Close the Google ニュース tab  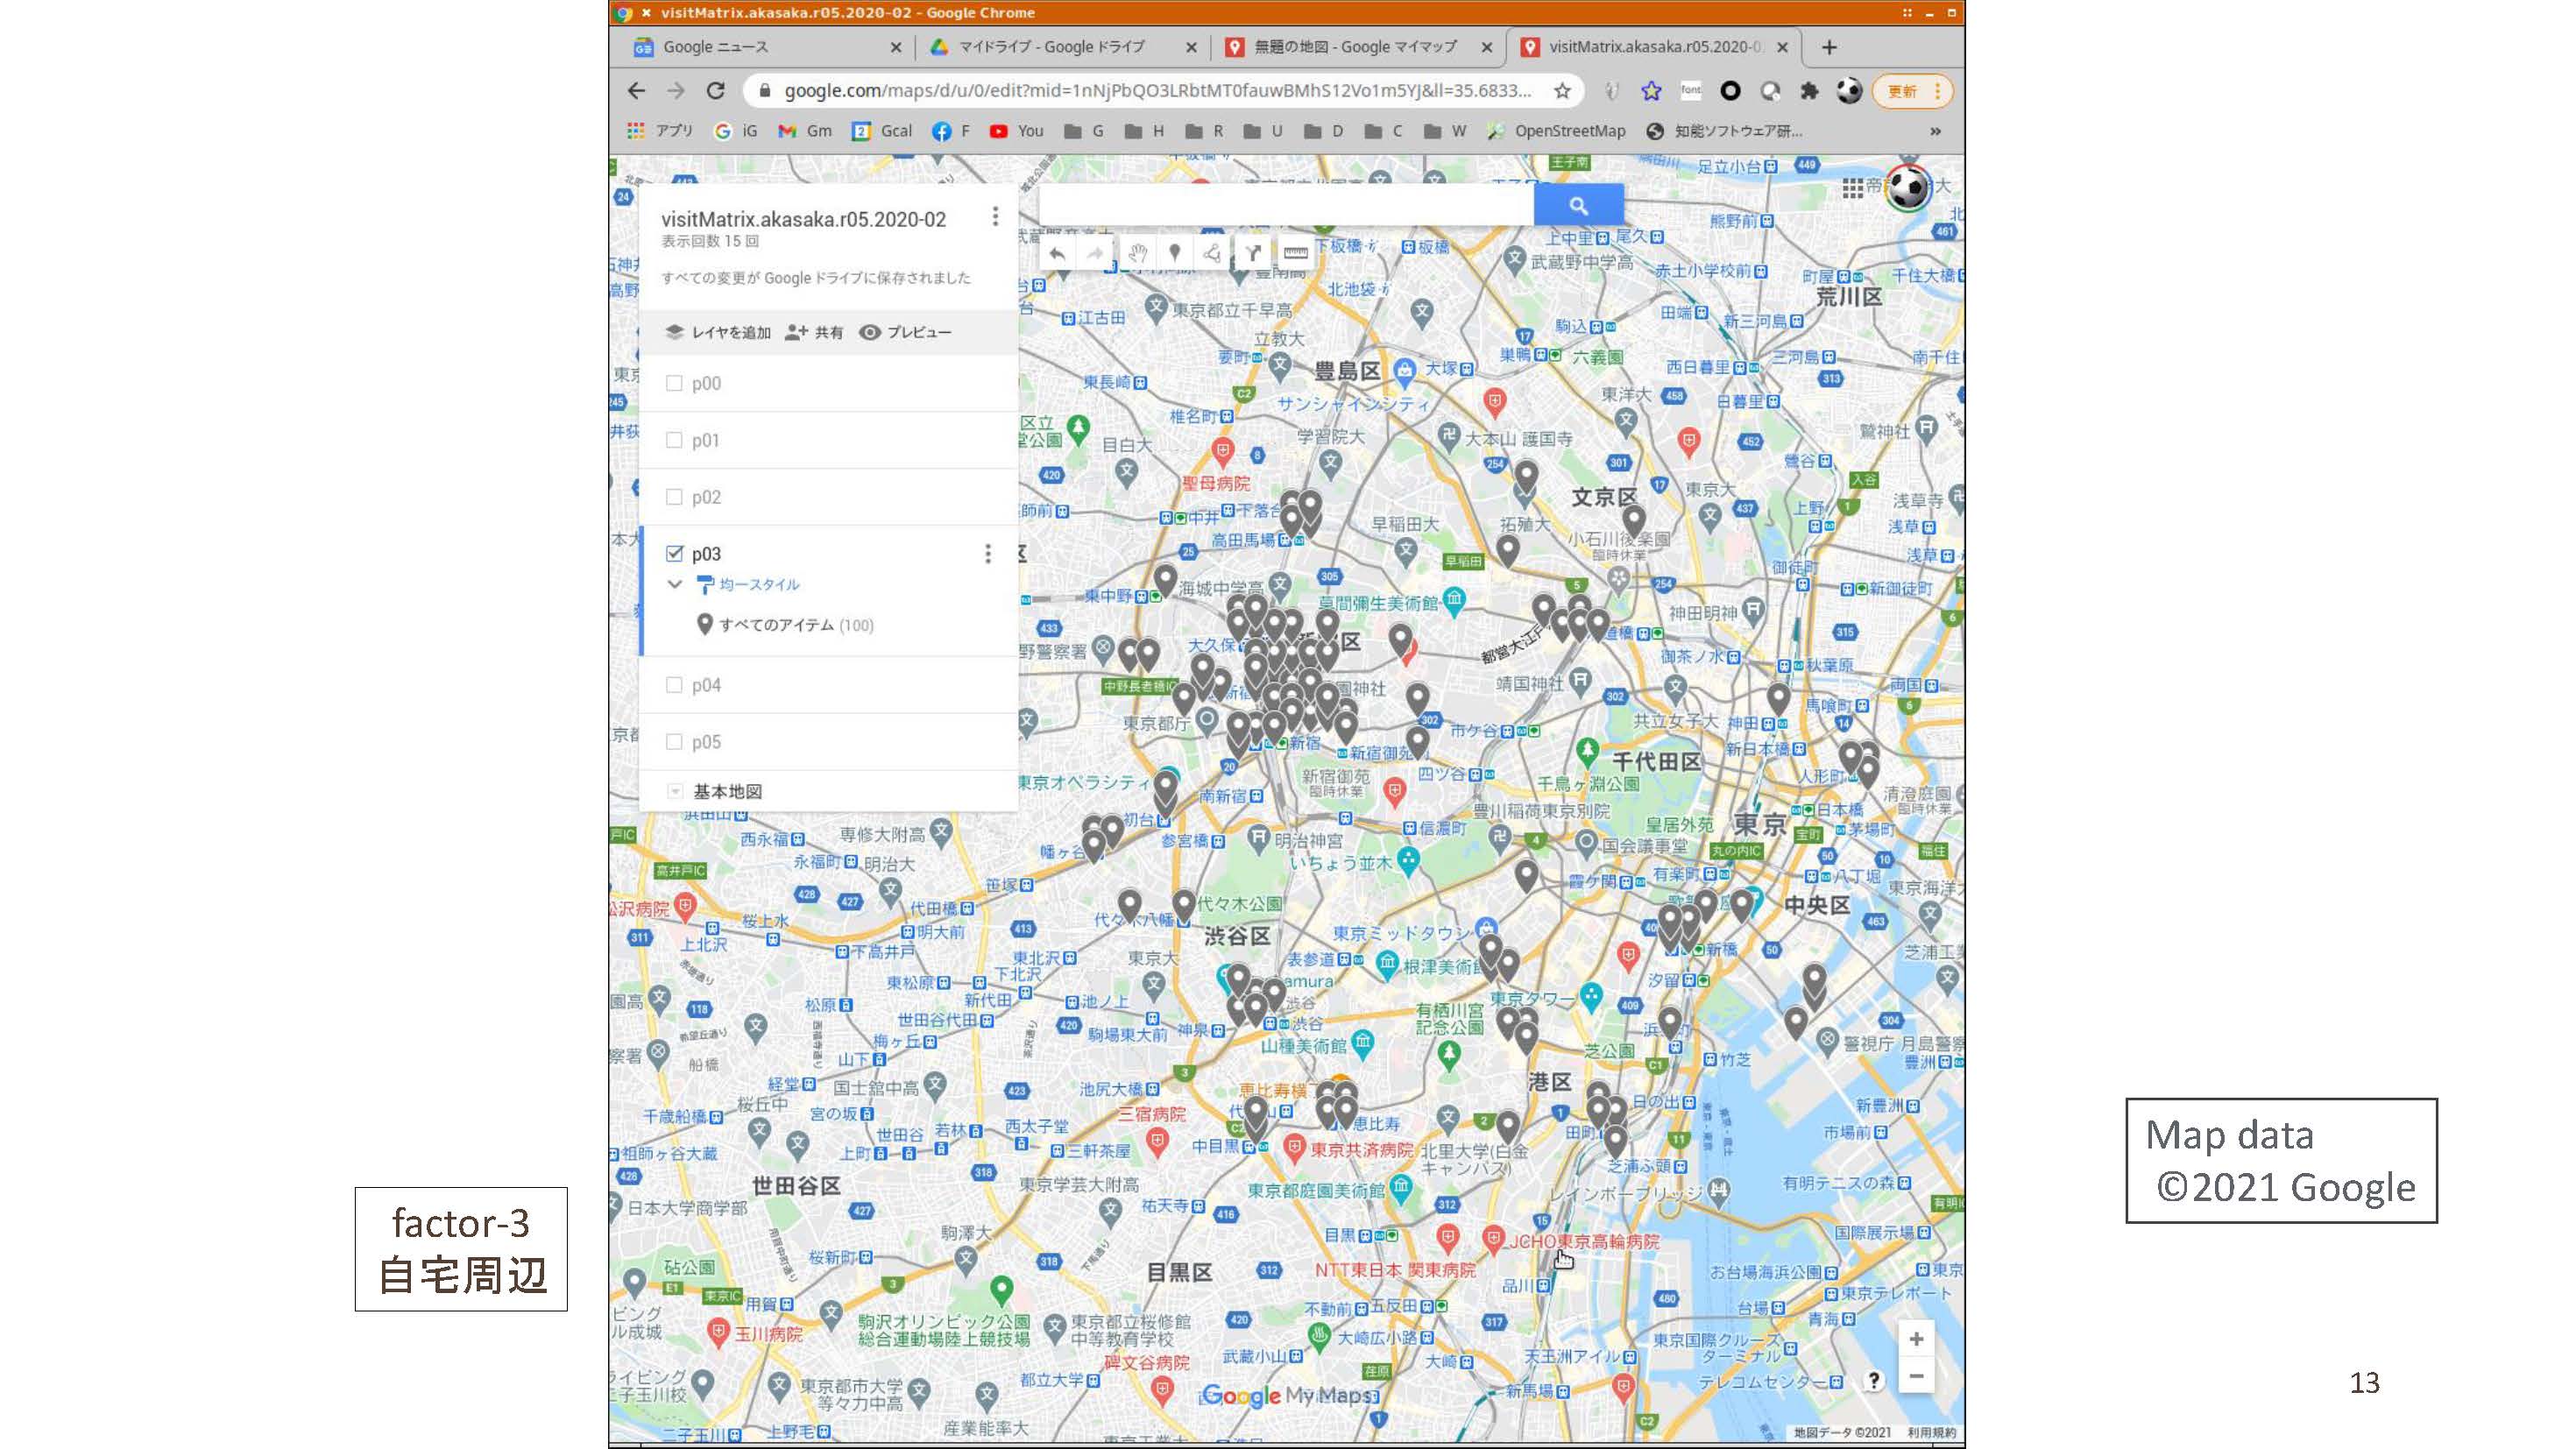coord(895,47)
